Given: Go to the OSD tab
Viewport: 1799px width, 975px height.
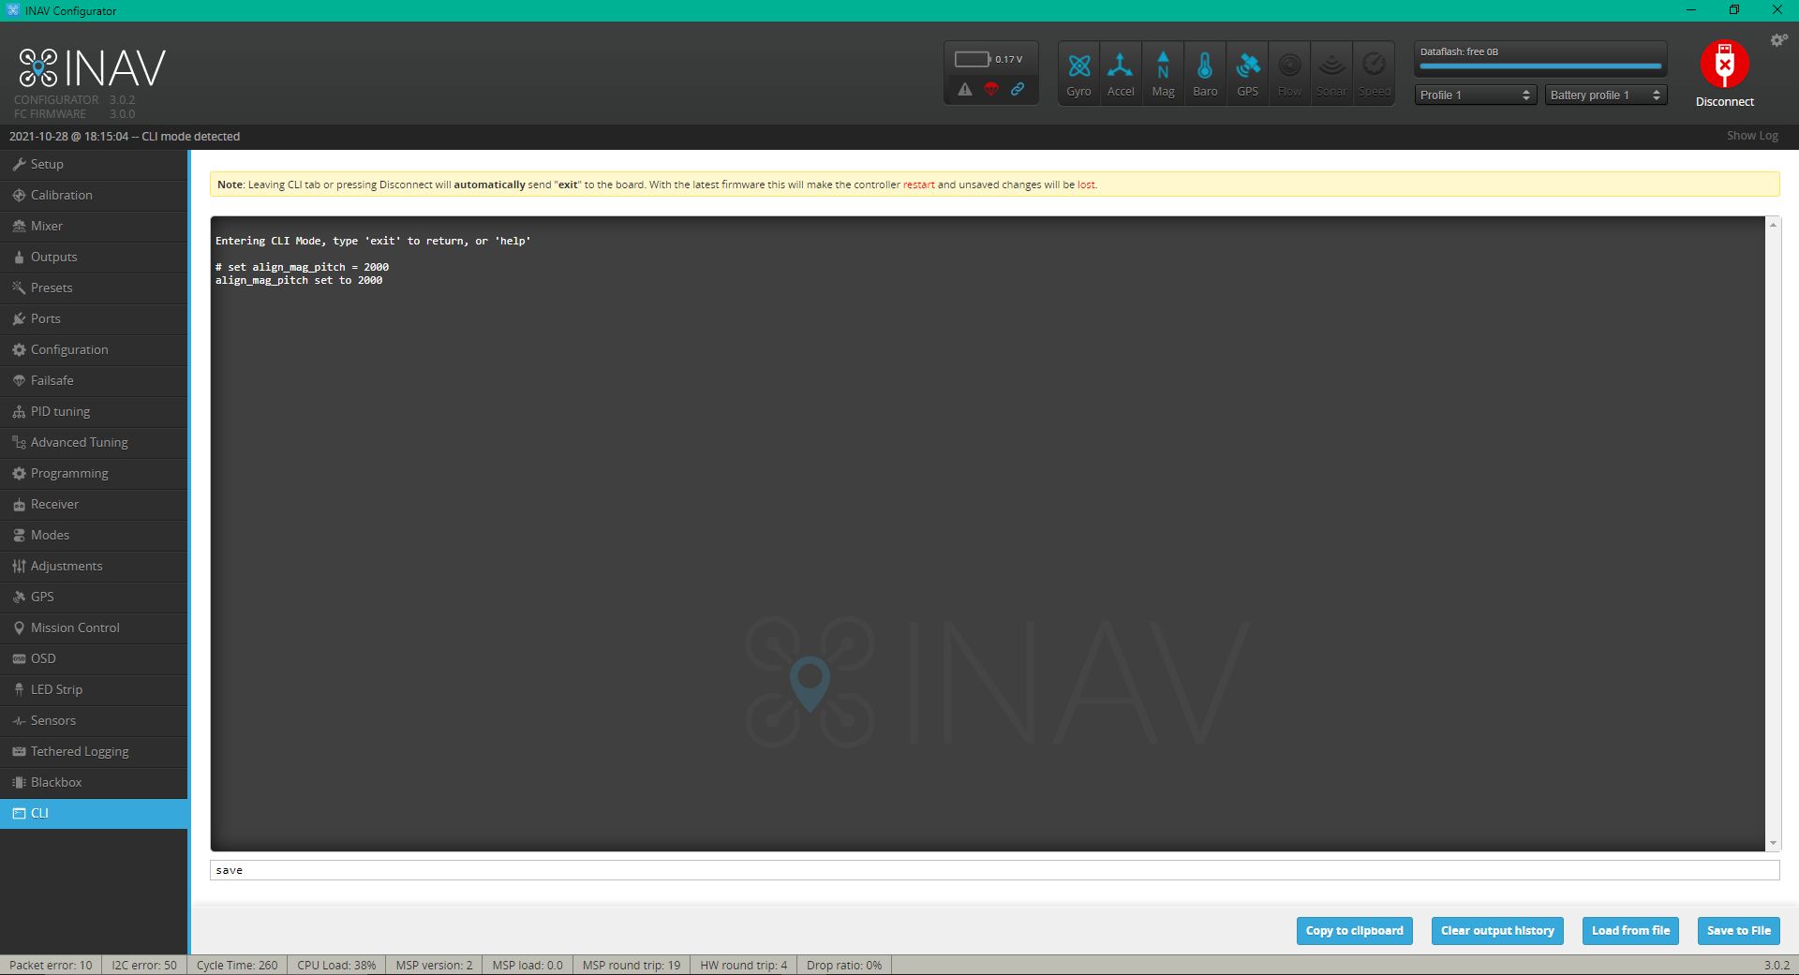Looking at the screenshot, I should [x=94, y=658].
